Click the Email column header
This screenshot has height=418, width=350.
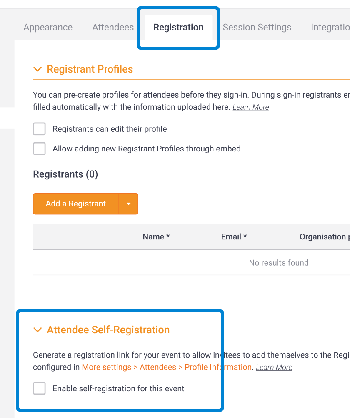point(233,237)
